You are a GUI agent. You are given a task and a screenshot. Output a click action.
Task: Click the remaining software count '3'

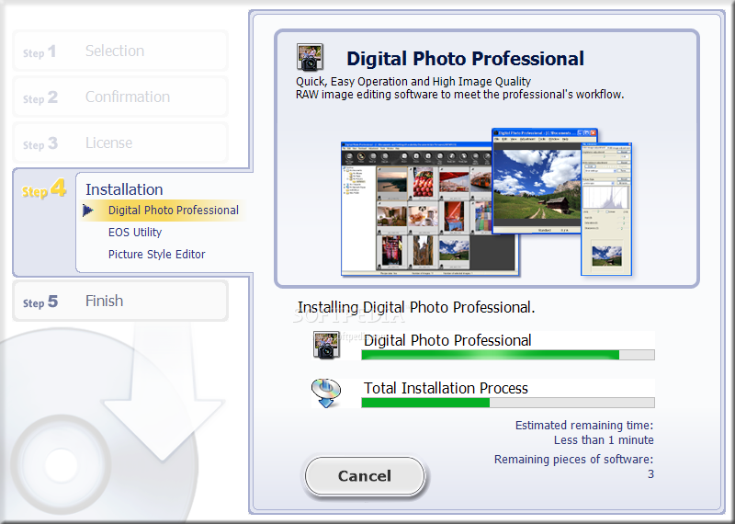click(650, 474)
